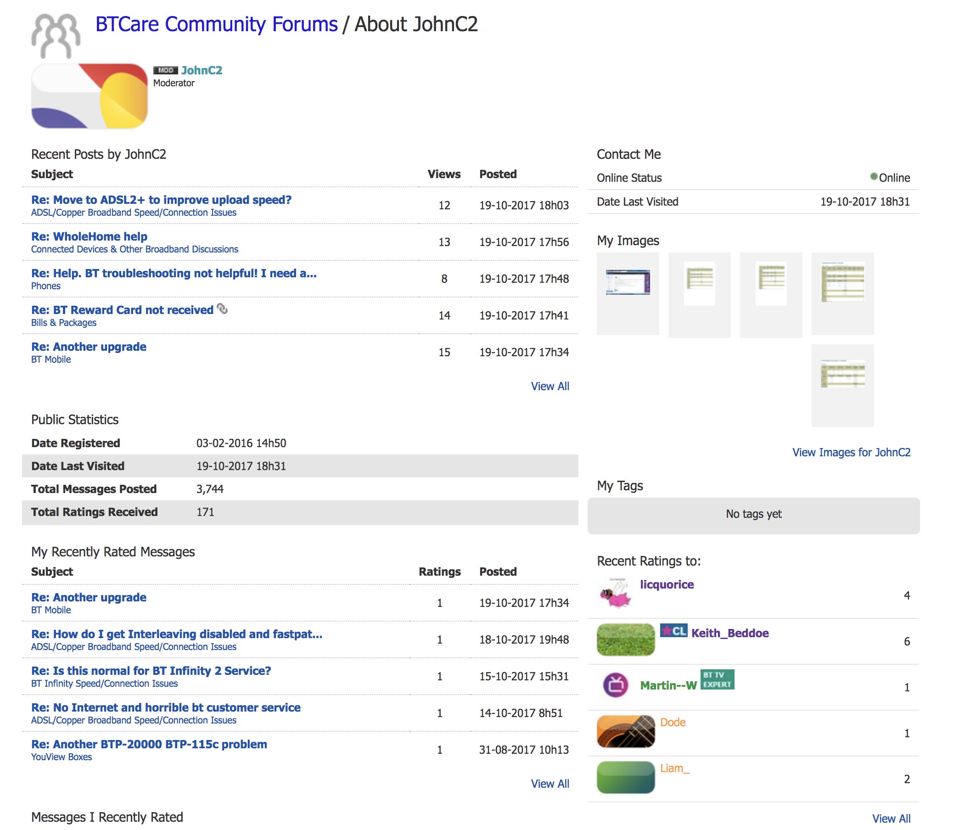Click the MOD badge next to JohnC2
The image size is (976, 830).
pos(165,70)
